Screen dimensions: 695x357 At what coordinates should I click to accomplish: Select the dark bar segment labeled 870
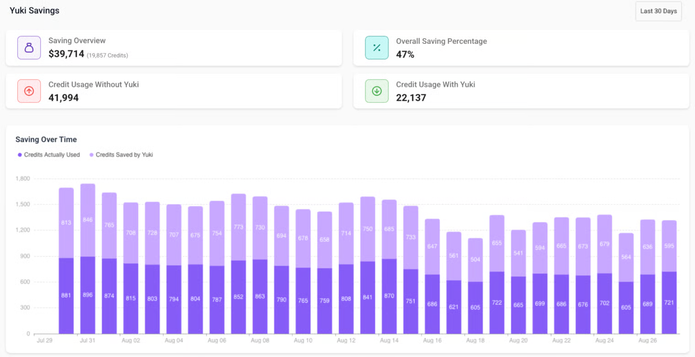point(389,296)
